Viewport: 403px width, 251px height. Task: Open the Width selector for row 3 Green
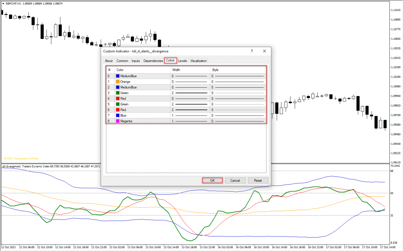190,93
